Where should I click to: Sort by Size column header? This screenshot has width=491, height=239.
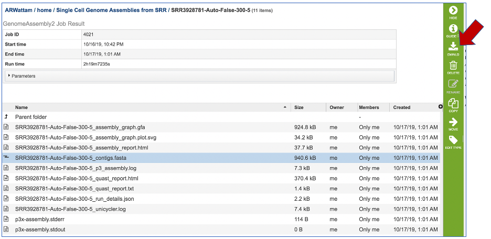[x=299, y=107]
